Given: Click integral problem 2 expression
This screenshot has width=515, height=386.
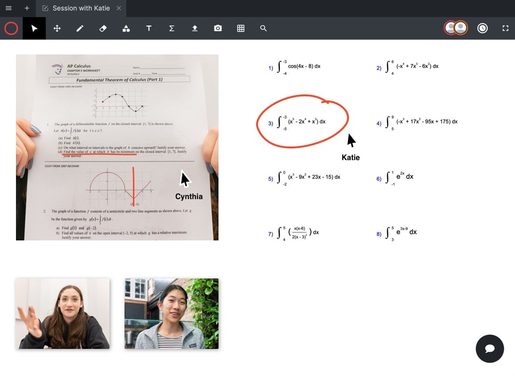Looking at the screenshot, I should coord(407,68).
